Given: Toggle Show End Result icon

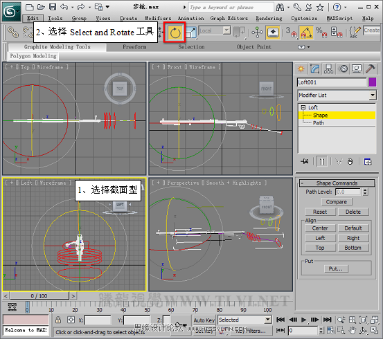Looking at the screenshot, I should pos(321,161).
